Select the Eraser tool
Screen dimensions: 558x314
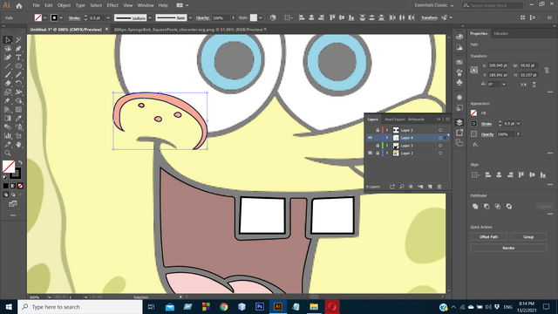(x=8, y=84)
